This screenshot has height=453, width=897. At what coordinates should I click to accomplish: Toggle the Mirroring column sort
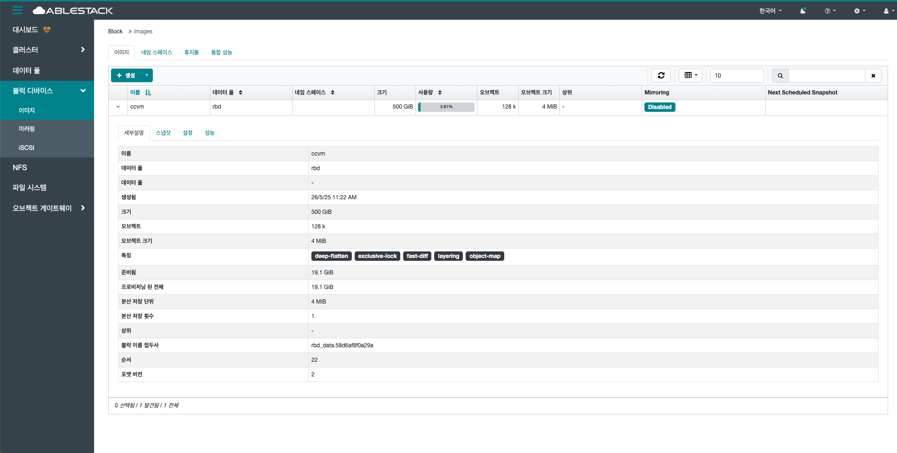tap(656, 92)
